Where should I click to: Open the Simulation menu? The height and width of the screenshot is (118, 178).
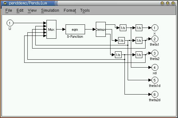pyautogui.click(x=50, y=10)
